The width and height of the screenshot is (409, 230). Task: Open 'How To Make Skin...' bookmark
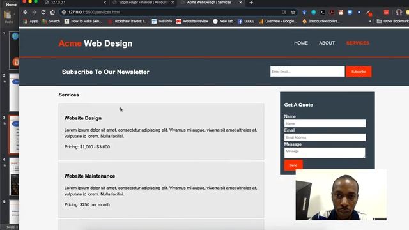click(x=83, y=21)
